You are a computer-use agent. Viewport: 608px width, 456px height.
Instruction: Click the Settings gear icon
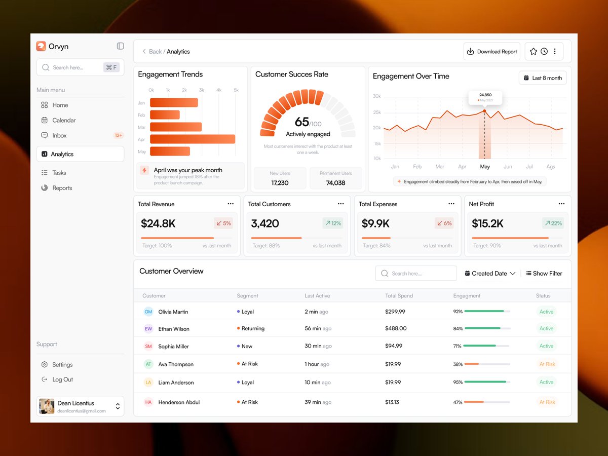click(45, 364)
